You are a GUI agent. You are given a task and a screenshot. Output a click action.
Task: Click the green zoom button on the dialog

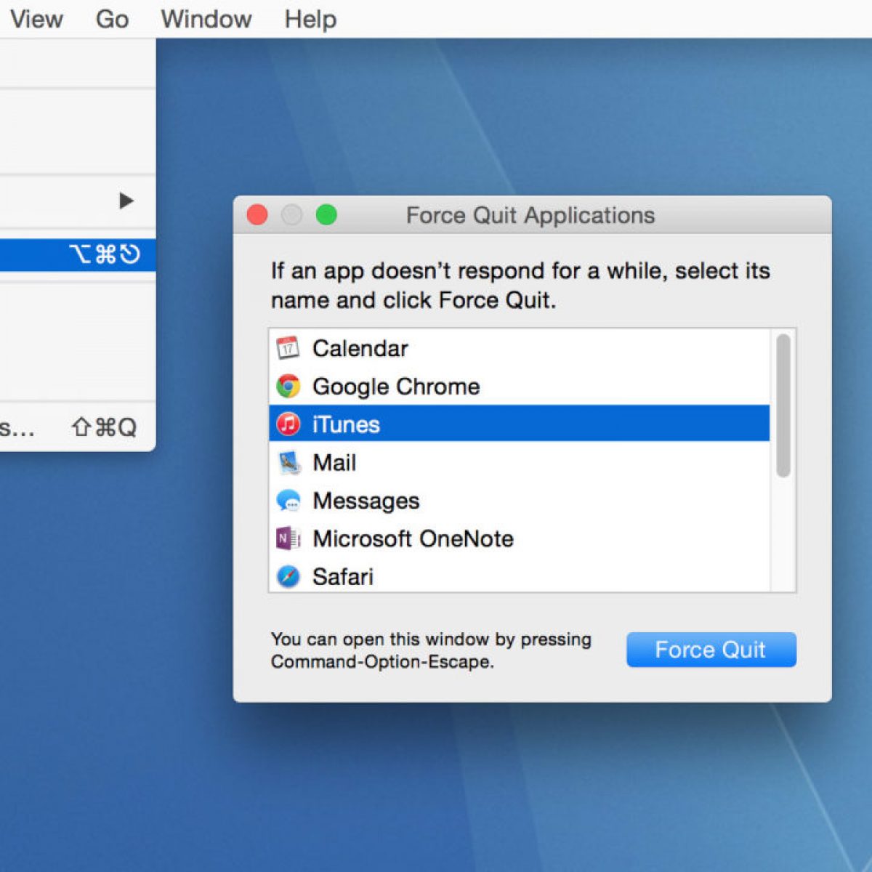click(326, 215)
